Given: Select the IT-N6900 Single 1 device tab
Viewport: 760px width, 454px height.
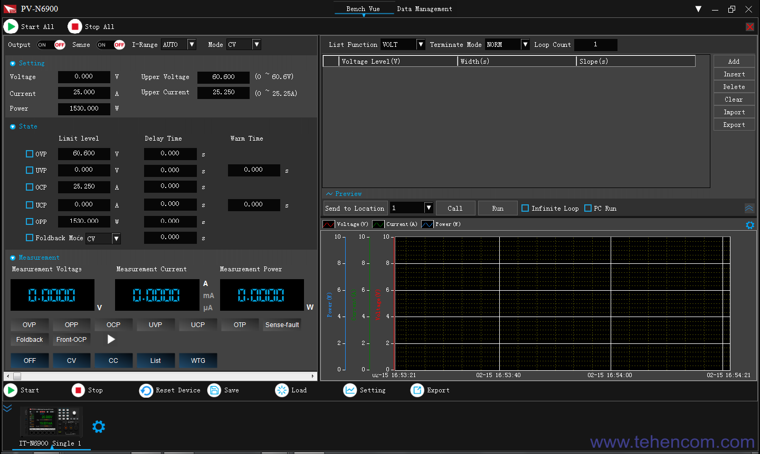Looking at the screenshot, I should coord(50,443).
